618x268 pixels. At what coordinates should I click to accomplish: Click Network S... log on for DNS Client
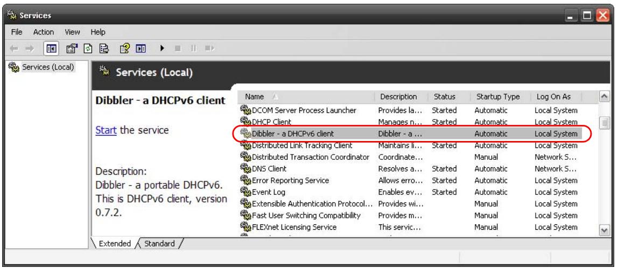pos(556,168)
